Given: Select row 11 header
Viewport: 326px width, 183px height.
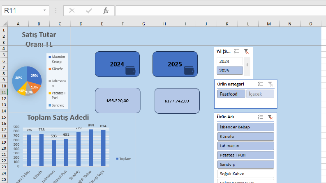Looking at the screenshot, I should click(x=4, y=92).
